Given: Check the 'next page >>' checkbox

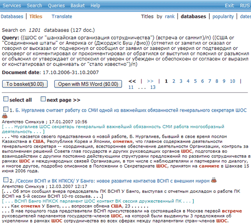Looking at the screenshot, I should tap(43, 99).
